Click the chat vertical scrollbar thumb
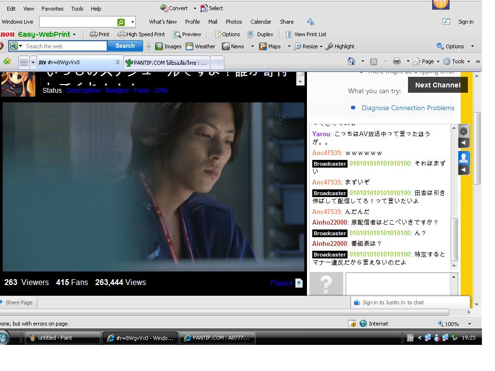 tap(454, 239)
